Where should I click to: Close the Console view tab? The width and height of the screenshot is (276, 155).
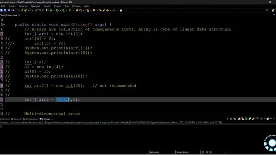(52, 119)
